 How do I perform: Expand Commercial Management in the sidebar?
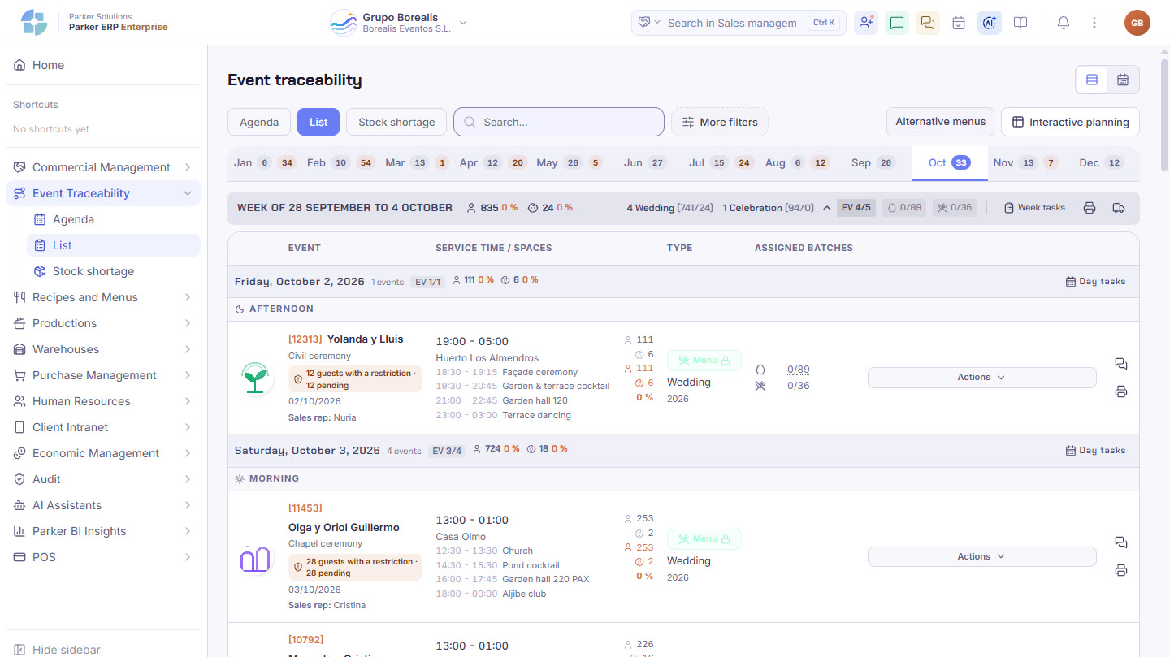pos(103,167)
